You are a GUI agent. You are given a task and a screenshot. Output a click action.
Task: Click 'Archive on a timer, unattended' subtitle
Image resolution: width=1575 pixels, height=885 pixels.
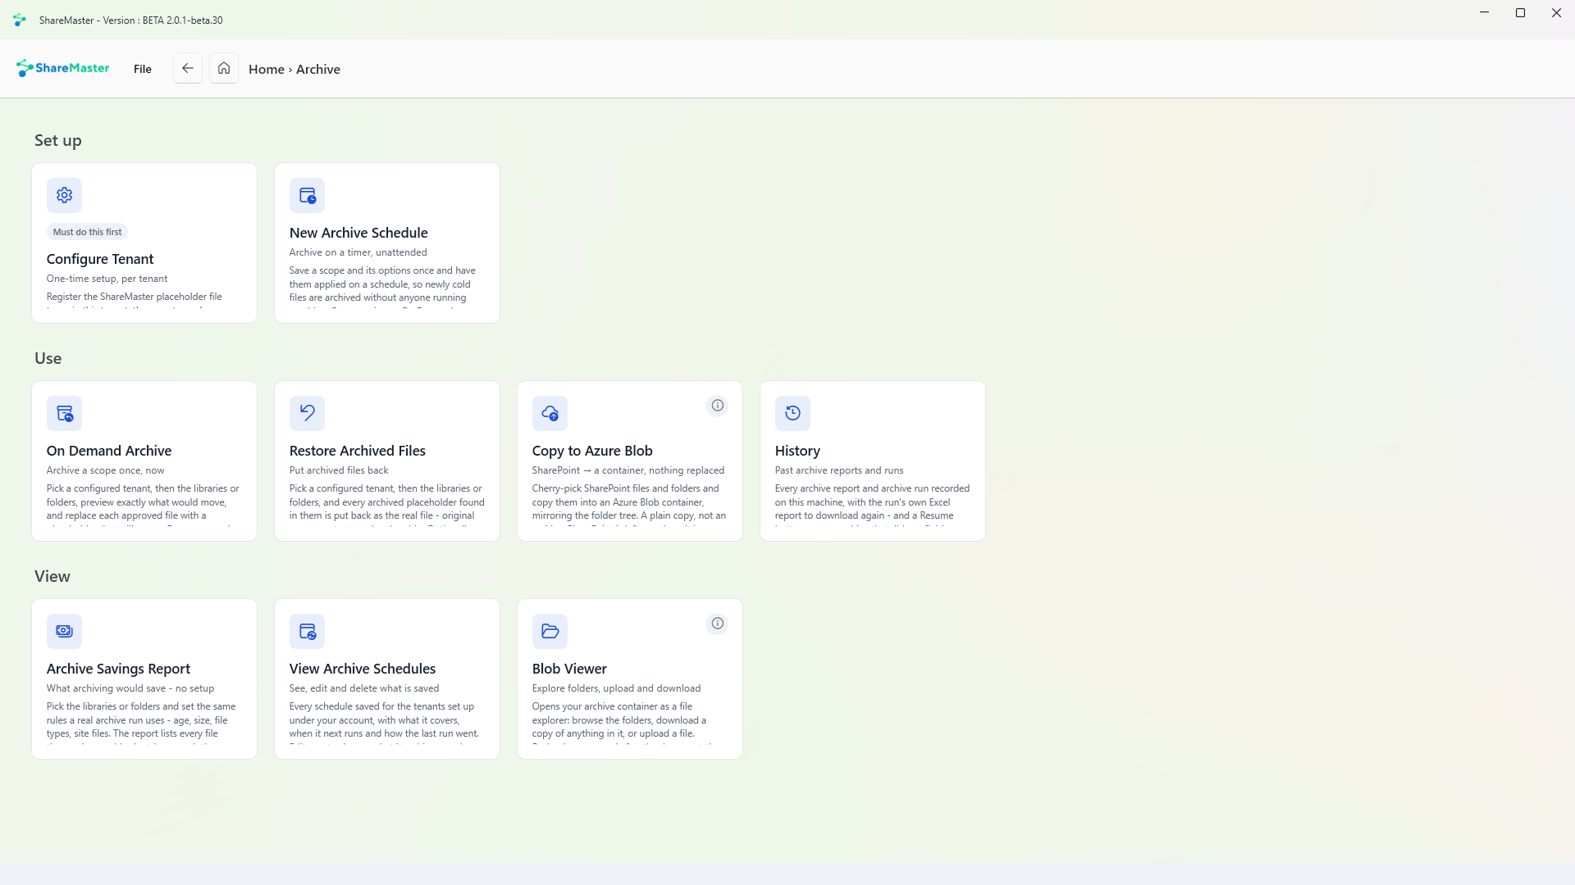click(x=358, y=252)
